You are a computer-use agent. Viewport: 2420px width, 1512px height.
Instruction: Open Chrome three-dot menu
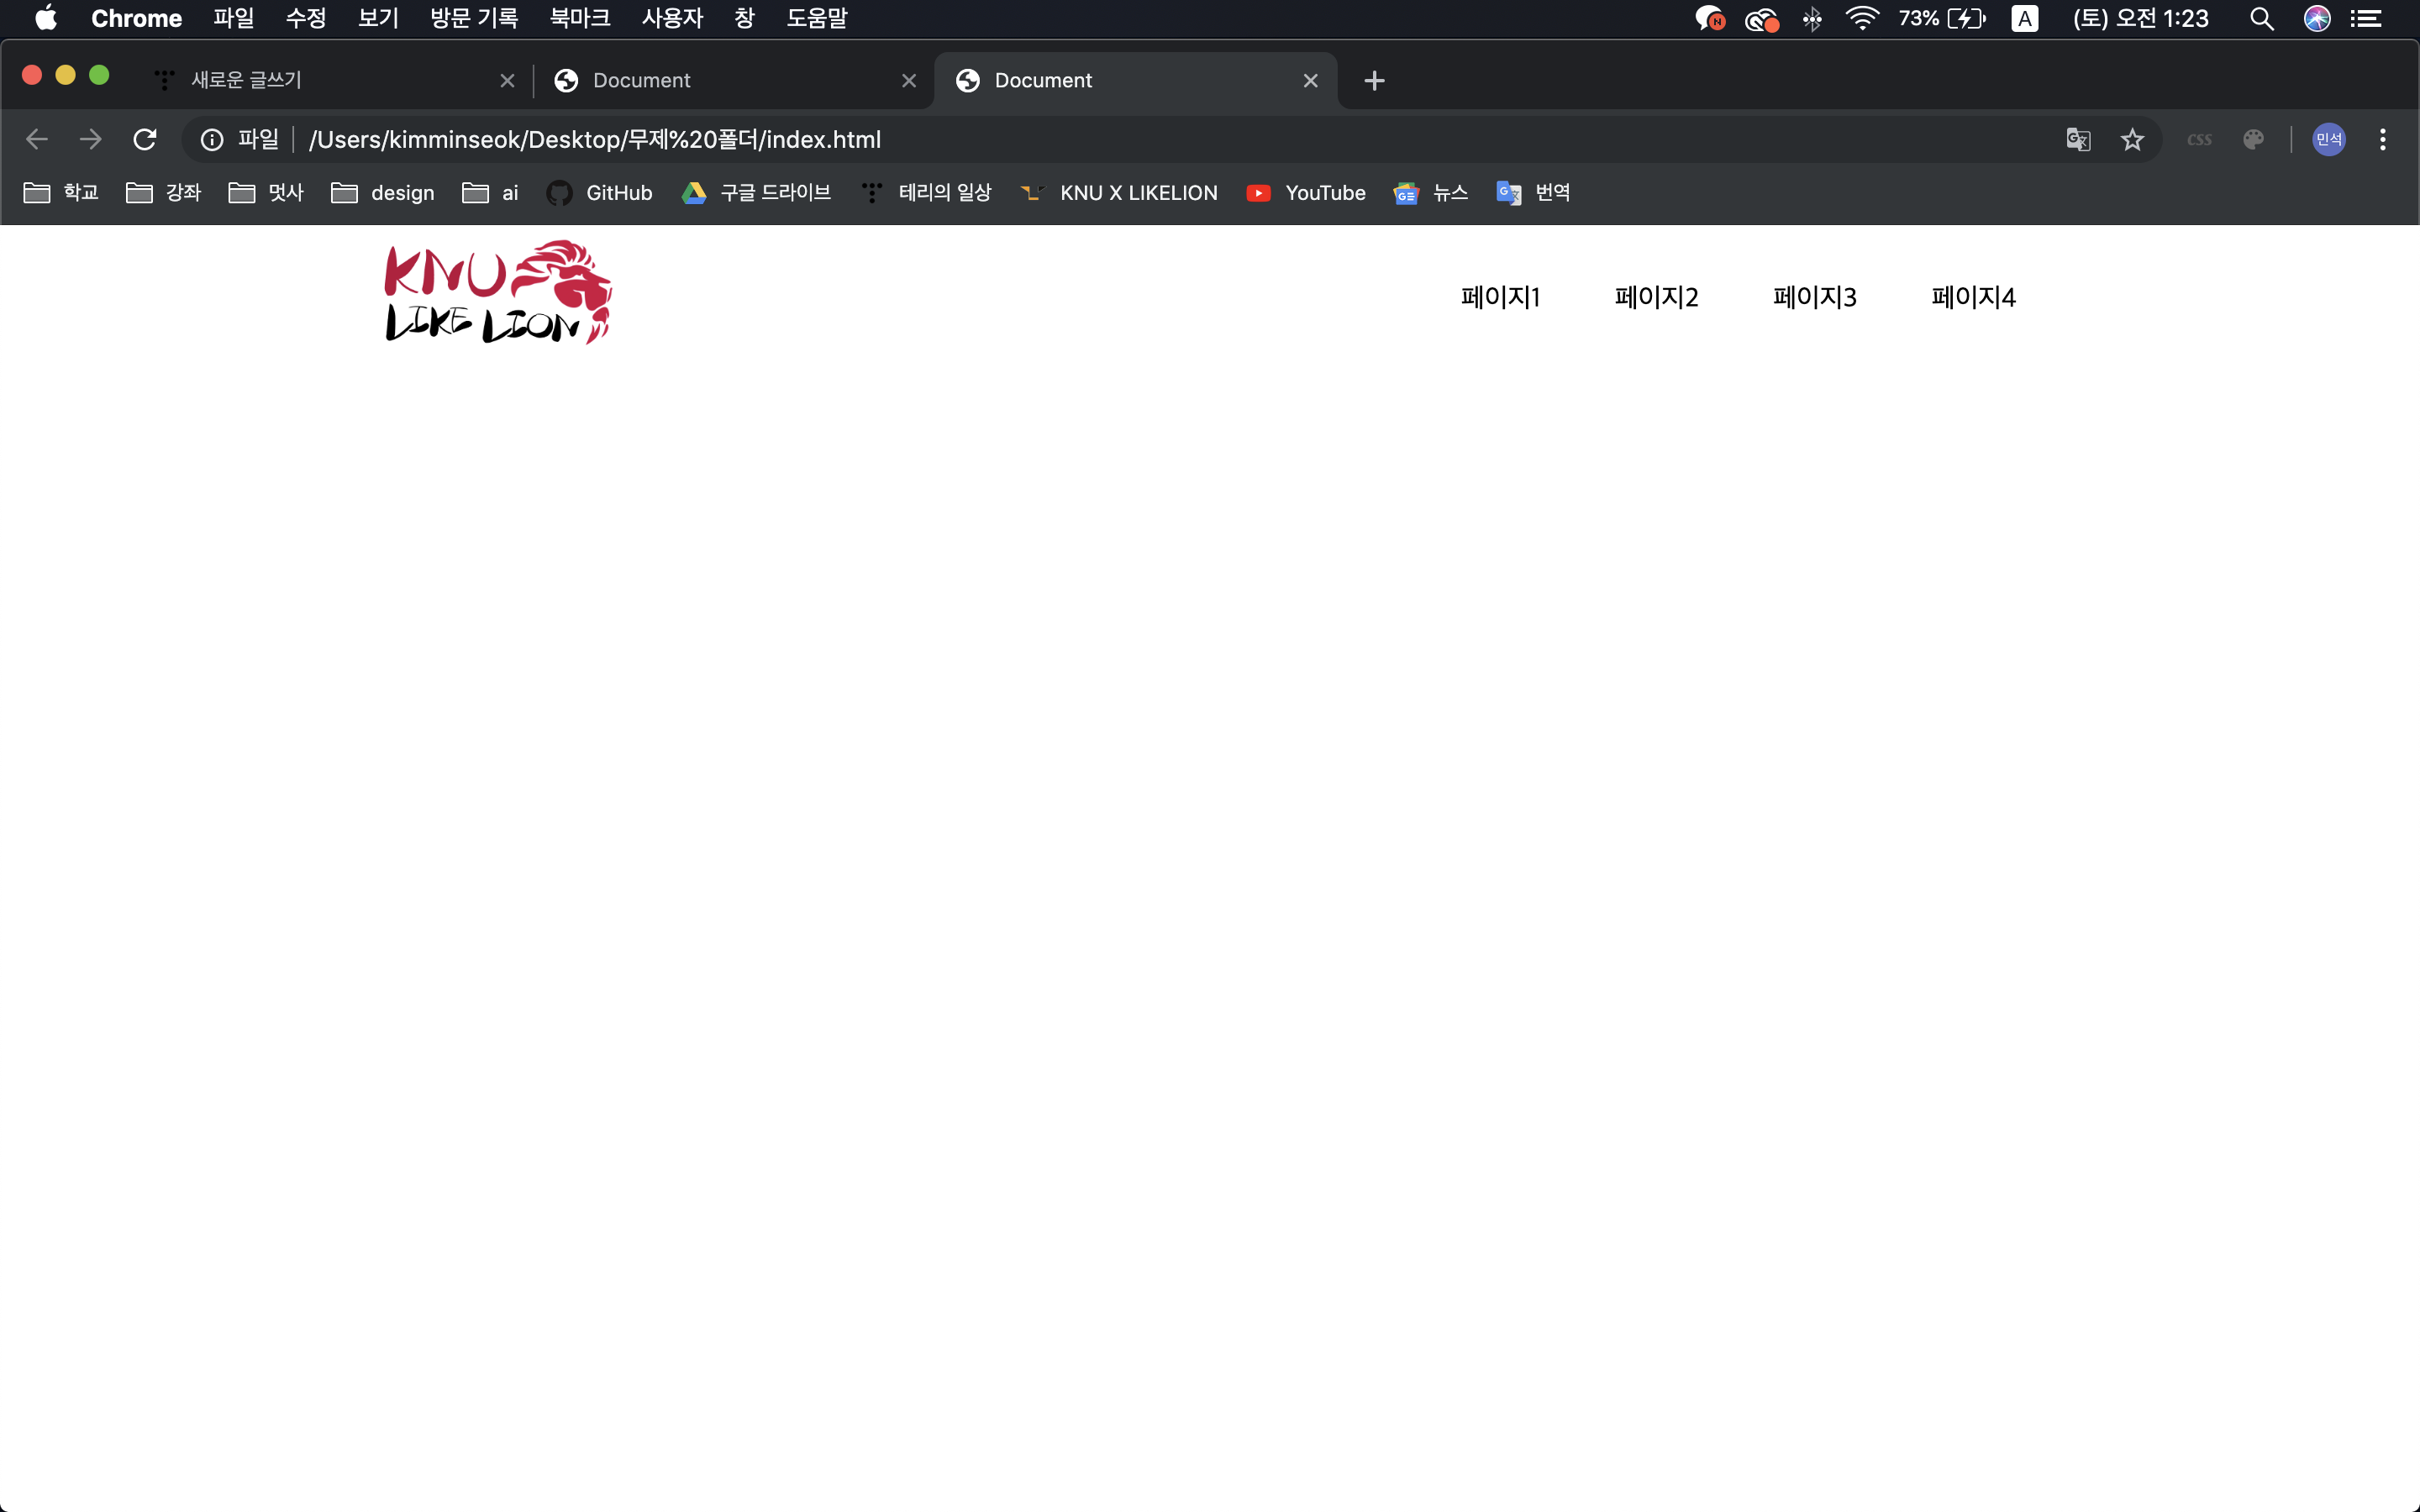coord(2383,139)
